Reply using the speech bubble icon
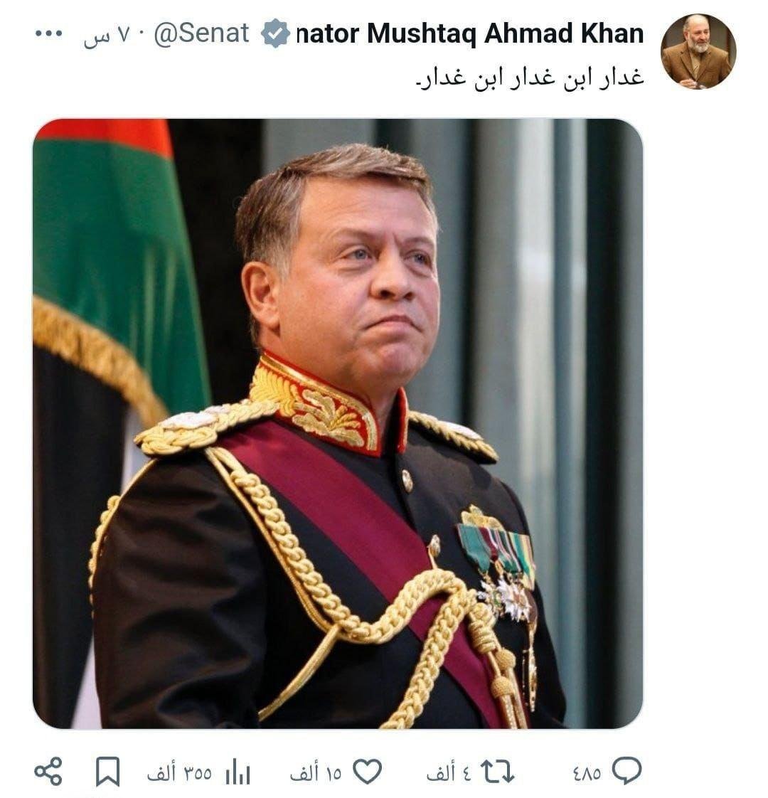The height and width of the screenshot is (798, 768). (626, 771)
